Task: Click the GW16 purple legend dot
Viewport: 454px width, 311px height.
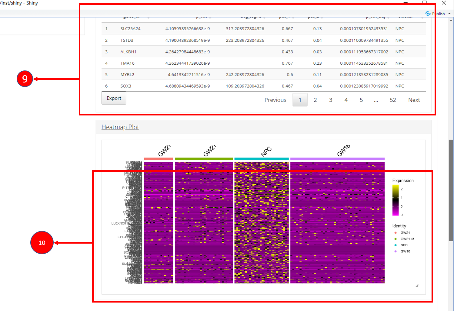Action: pyautogui.click(x=396, y=251)
